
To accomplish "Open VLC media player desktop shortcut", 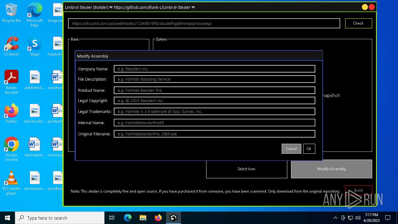I will pos(12,183).
